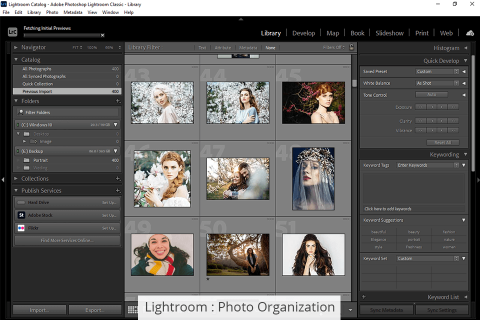Click the Filter Folders search icon
The image size is (480, 320).
coord(20,112)
